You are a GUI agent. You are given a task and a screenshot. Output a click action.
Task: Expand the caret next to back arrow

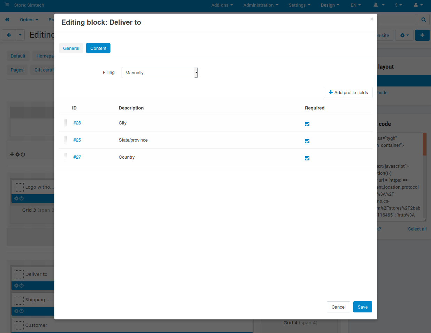(20, 35)
